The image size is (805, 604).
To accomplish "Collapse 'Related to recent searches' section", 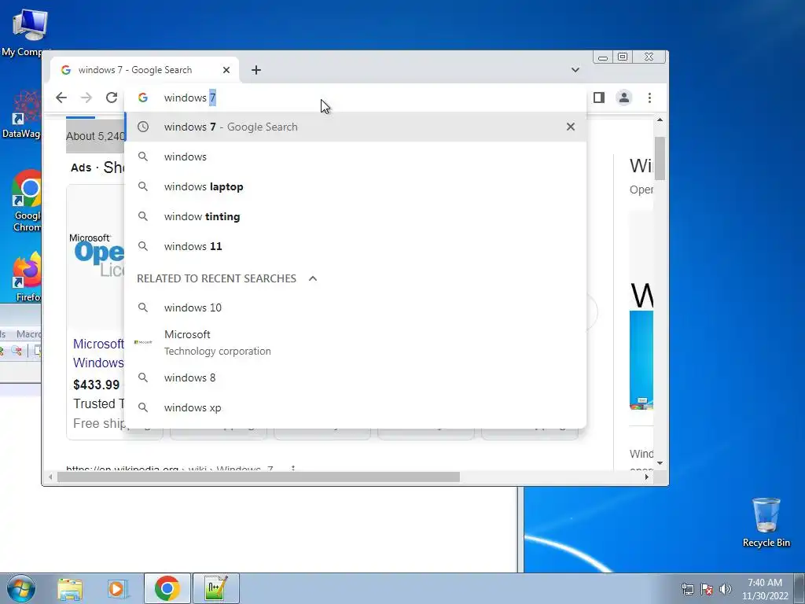I will [313, 278].
